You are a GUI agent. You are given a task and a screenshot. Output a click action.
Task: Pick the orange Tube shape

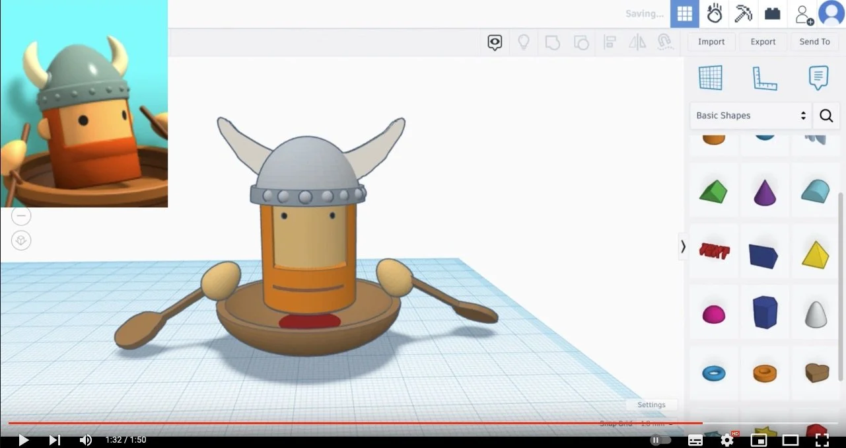click(x=765, y=373)
